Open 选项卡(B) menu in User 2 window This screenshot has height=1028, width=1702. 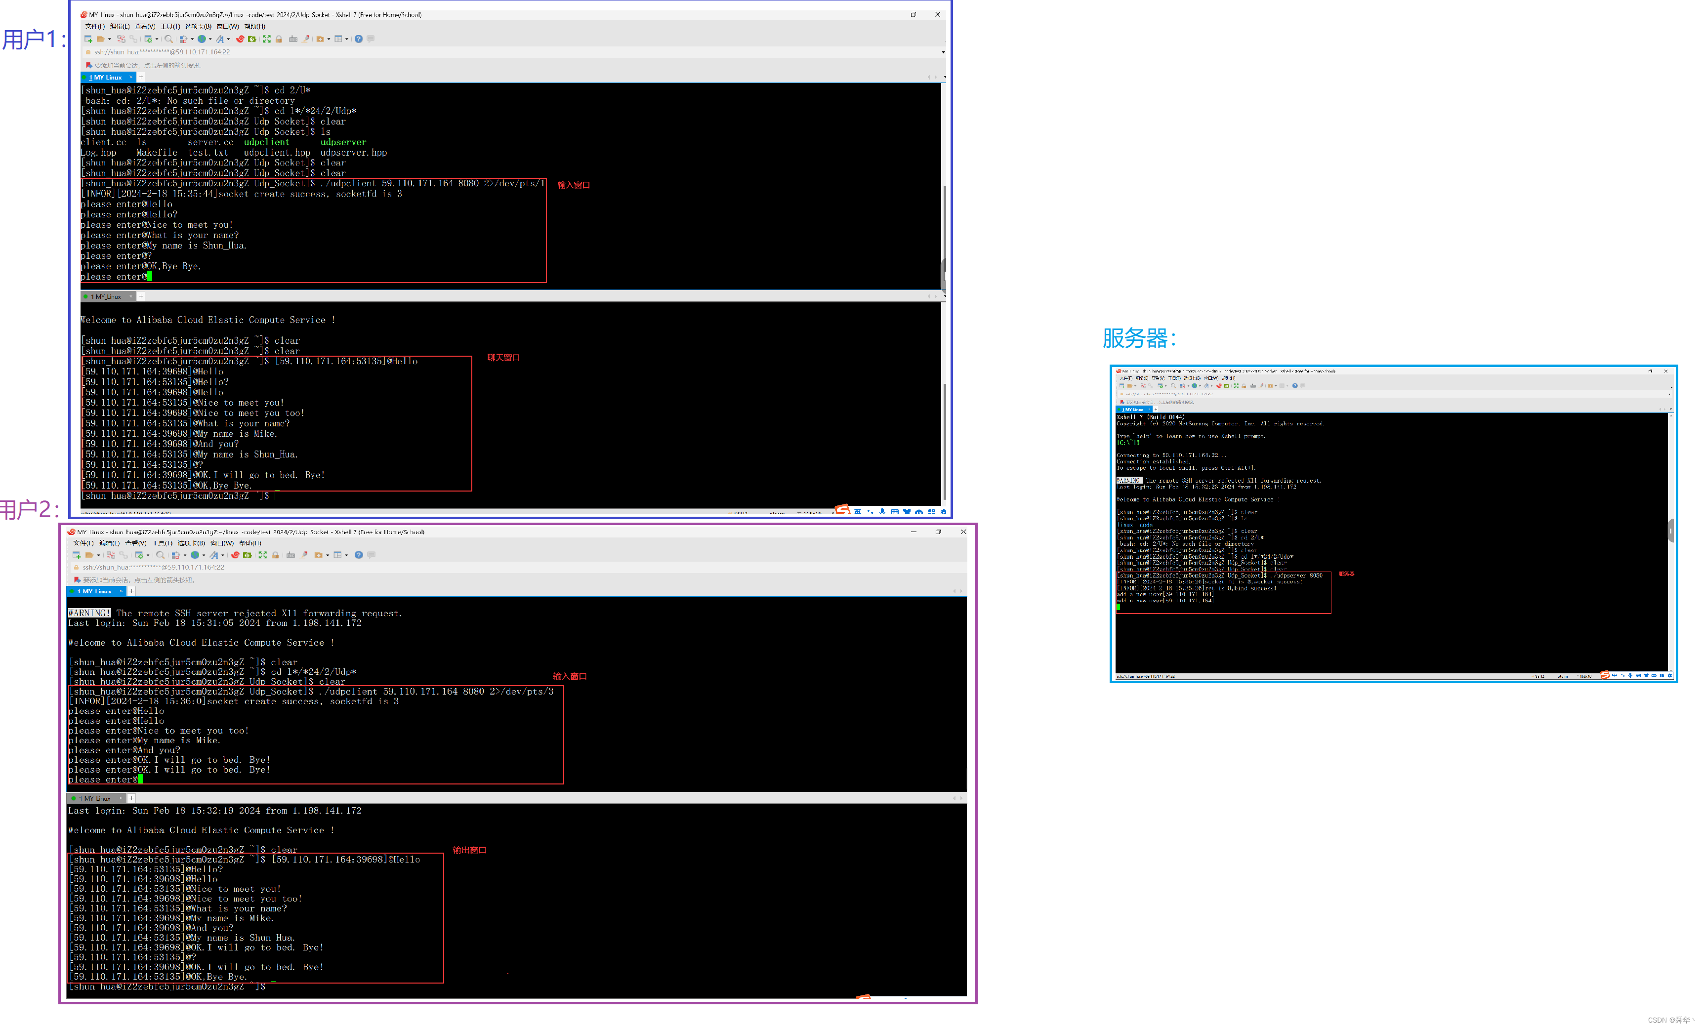[x=192, y=544]
